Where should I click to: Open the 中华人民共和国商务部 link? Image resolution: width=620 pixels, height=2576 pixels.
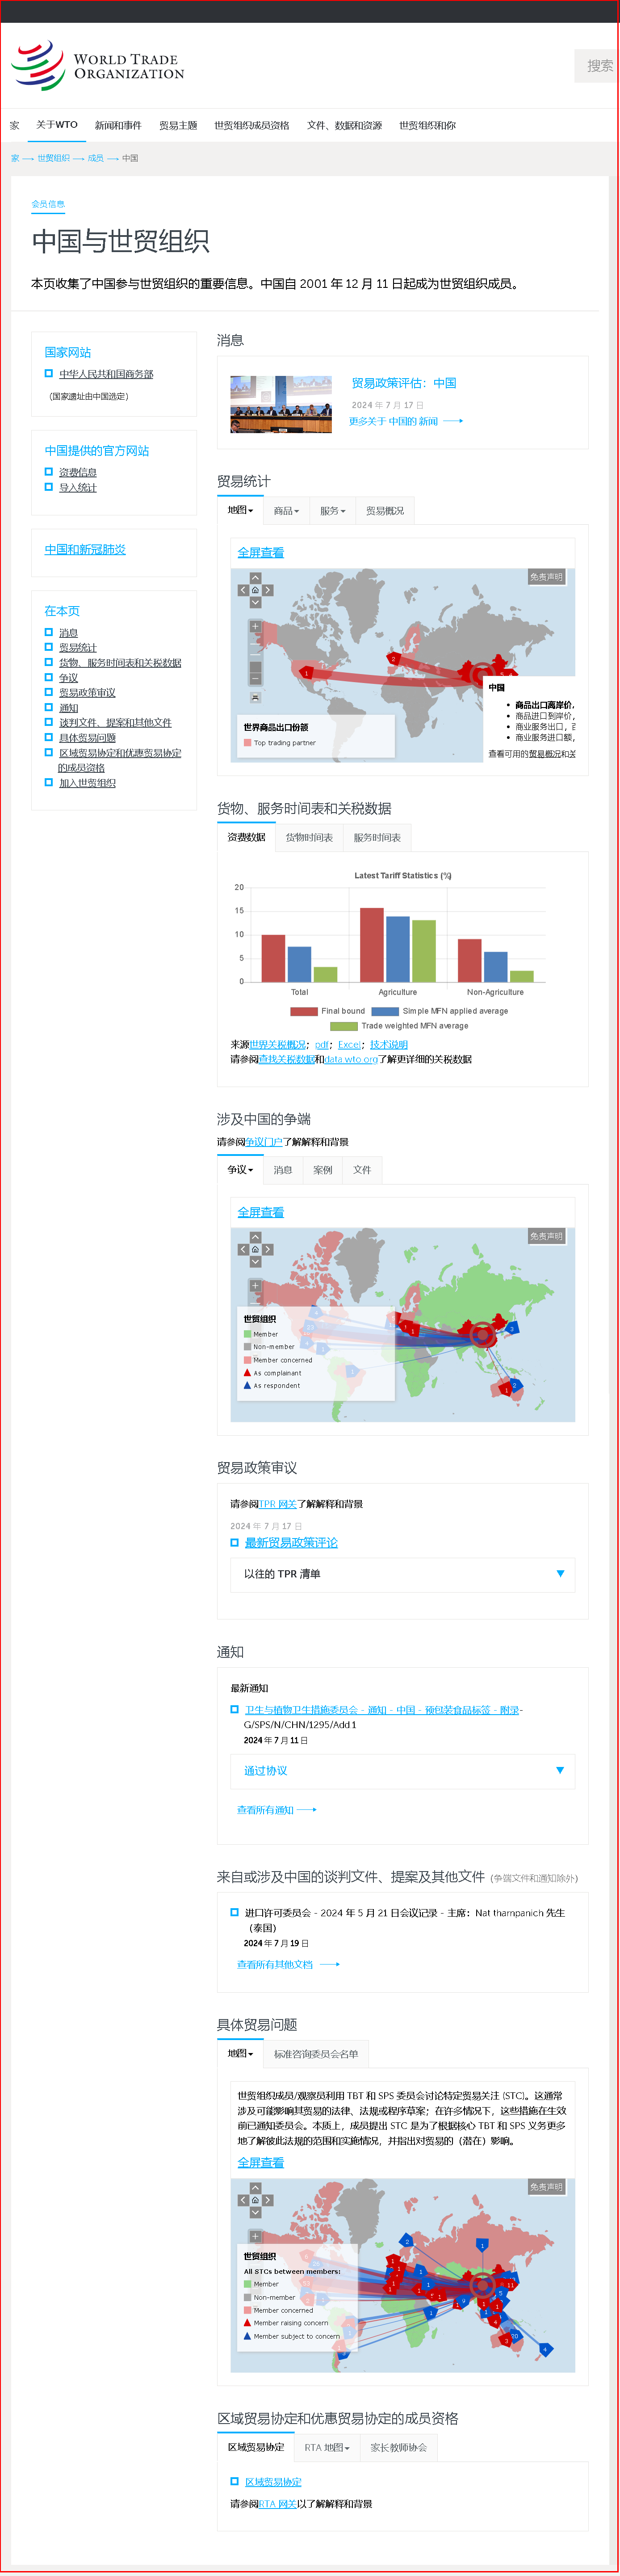coord(106,374)
